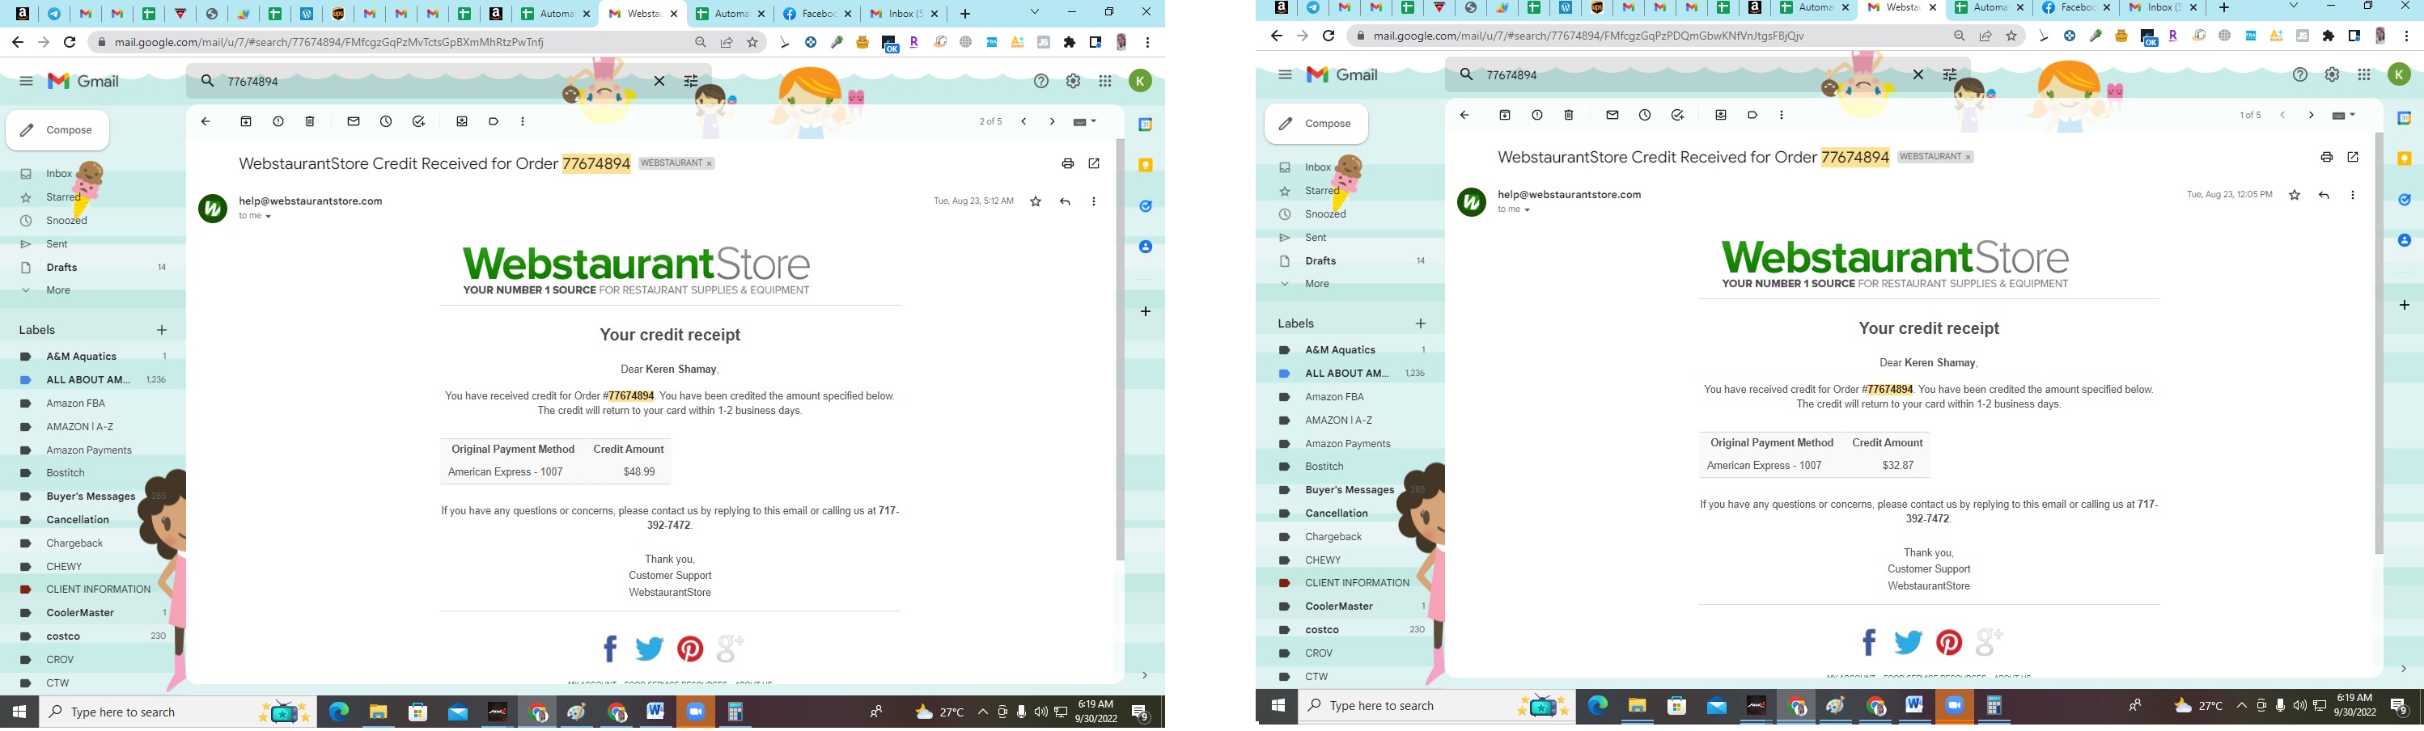Mark as unread in the left Gmail window
Image resolution: width=2424 pixels, height=731 pixels.
tap(354, 121)
